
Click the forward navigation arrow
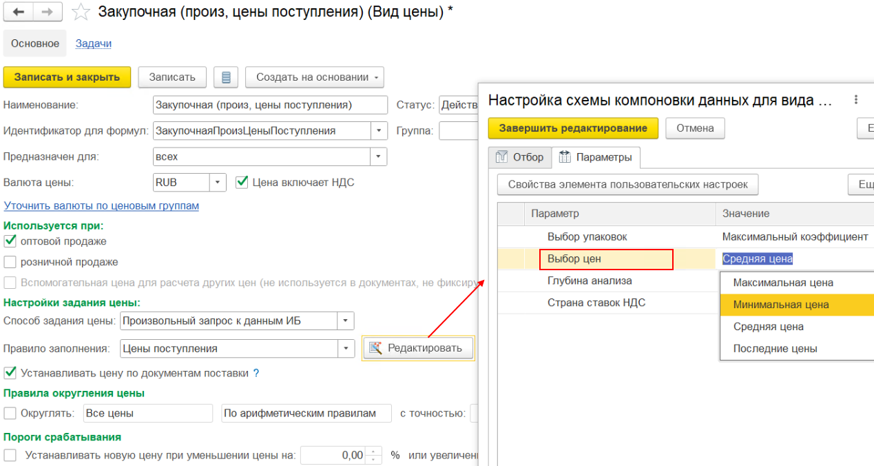(47, 12)
